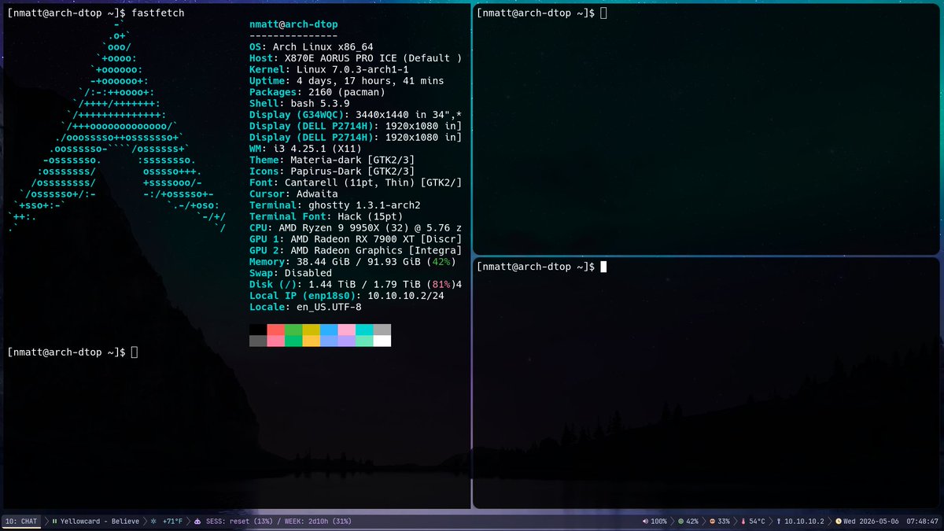Click the lavender purple swatch in fastfetch palette
The image size is (944, 531).
coord(347,341)
